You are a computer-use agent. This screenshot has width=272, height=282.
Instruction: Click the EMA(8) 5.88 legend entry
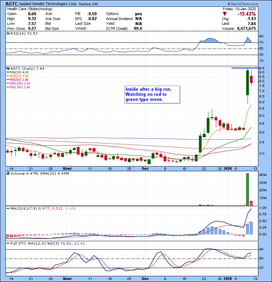coord(18,76)
